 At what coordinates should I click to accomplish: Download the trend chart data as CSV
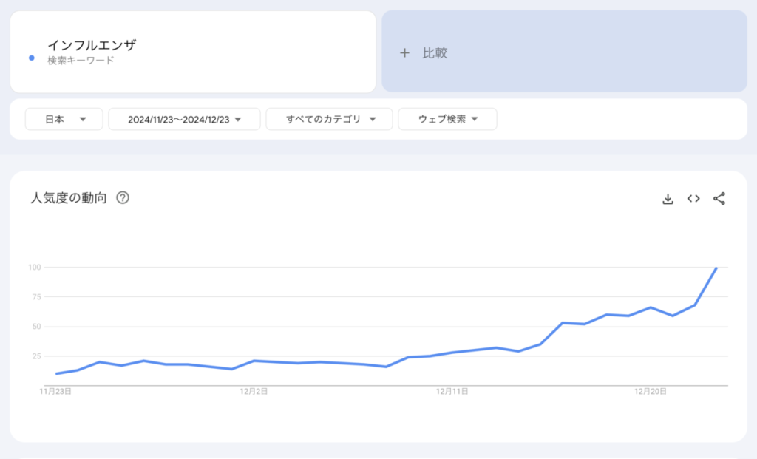(x=668, y=198)
